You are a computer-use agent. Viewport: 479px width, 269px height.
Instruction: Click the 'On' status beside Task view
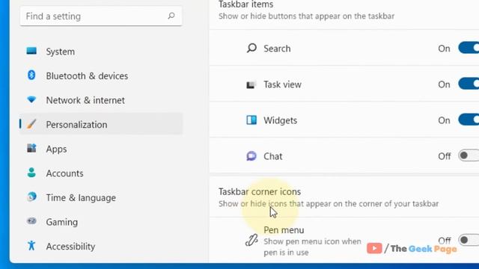point(444,84)
